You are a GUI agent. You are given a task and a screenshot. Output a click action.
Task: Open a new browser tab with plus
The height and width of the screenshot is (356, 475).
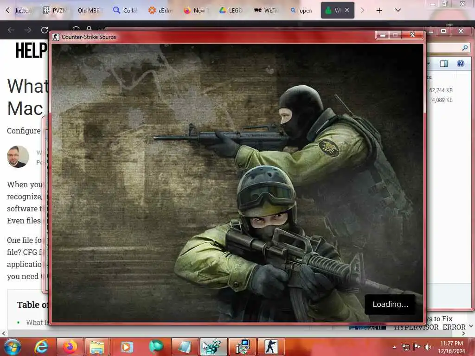pyautogui.click(x=379, y=11)
